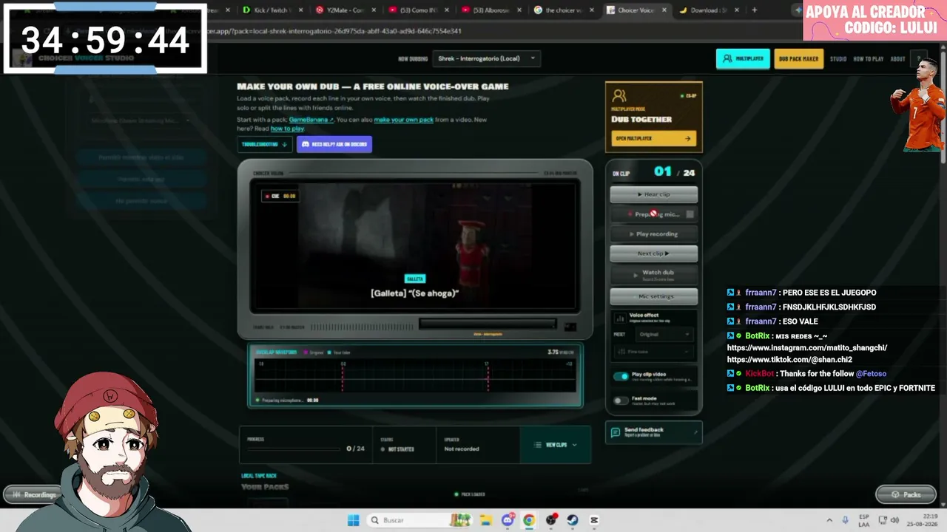Go to the Studio menu item
This screenshot has width=947, height=532.
(x=838, y=59)
